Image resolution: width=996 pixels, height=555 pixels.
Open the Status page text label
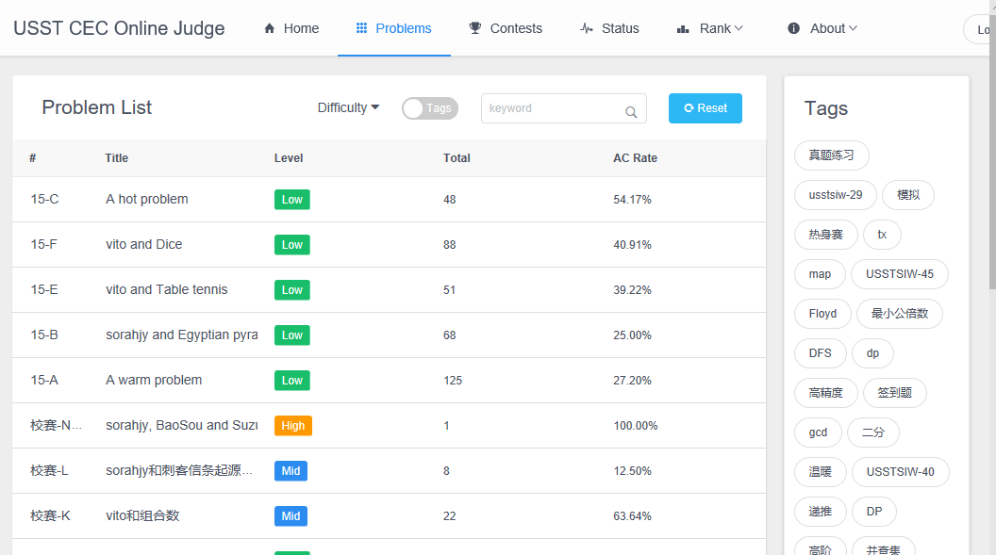coord(620,28)
